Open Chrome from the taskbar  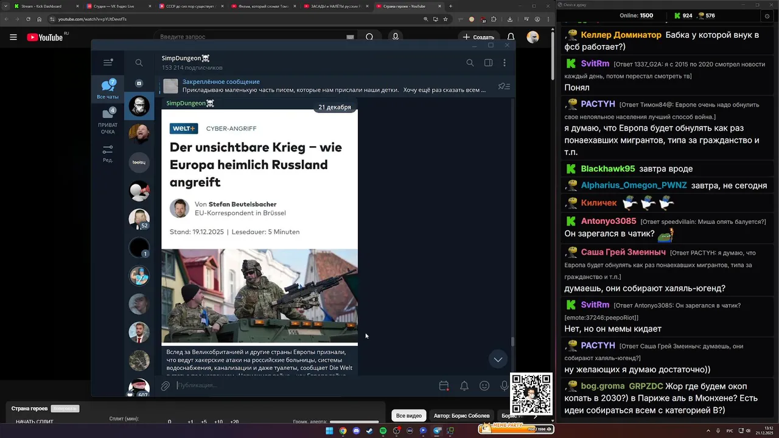343,431
